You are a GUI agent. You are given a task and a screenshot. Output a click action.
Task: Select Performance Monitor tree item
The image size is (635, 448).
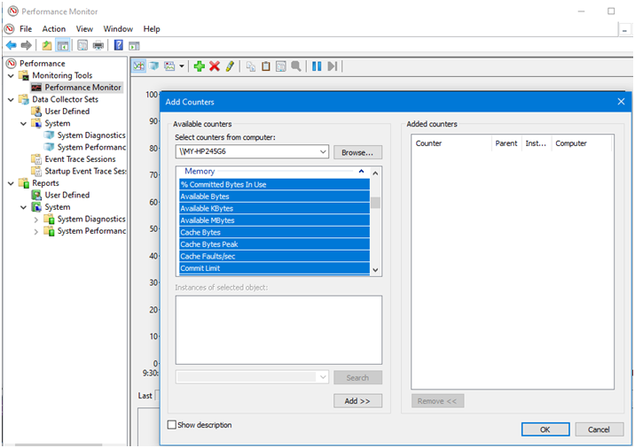[82, 88]
